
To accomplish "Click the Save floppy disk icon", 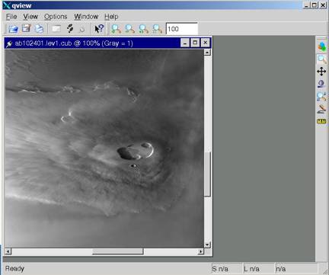I will tap(26, 28).
